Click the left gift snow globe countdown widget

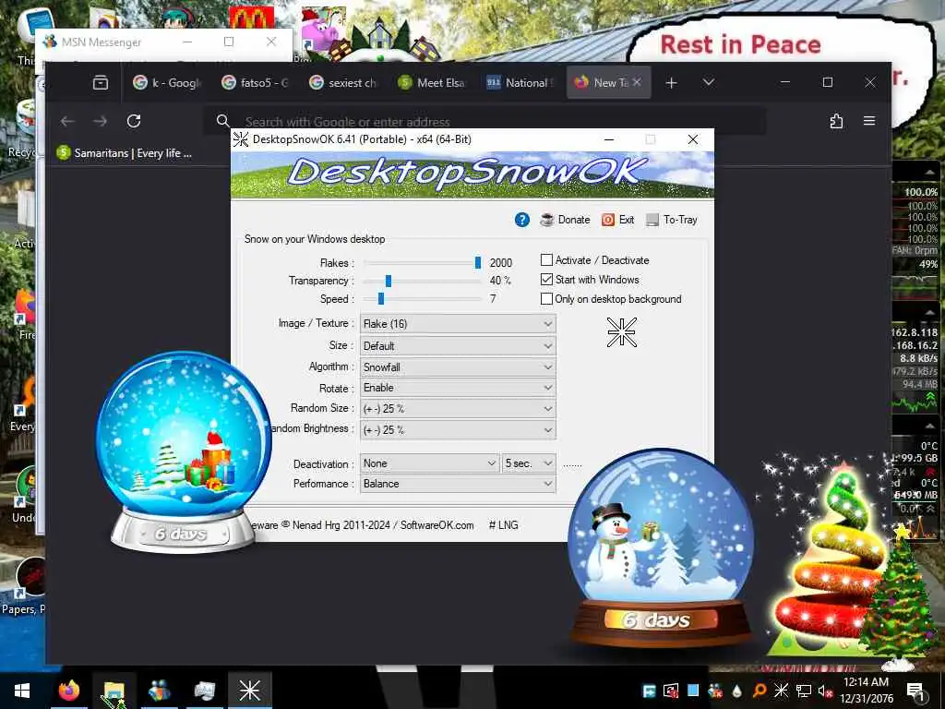click(184, 452)
